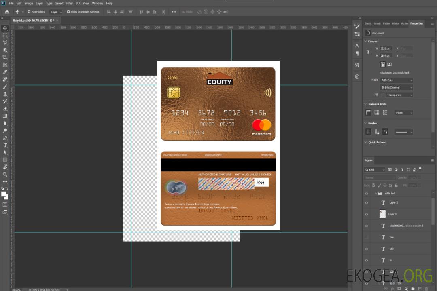This screenshot has width=437, height=291.
Task: Show the hidden '1se' text layer
Action: [x=367, y=237]
